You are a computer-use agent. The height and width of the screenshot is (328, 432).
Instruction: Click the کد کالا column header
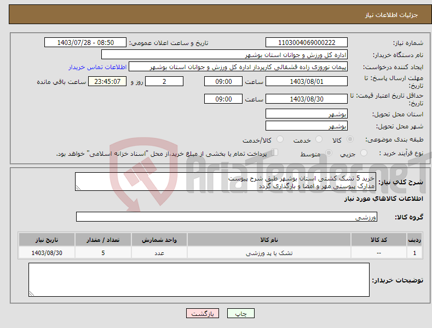click(379, 240)
